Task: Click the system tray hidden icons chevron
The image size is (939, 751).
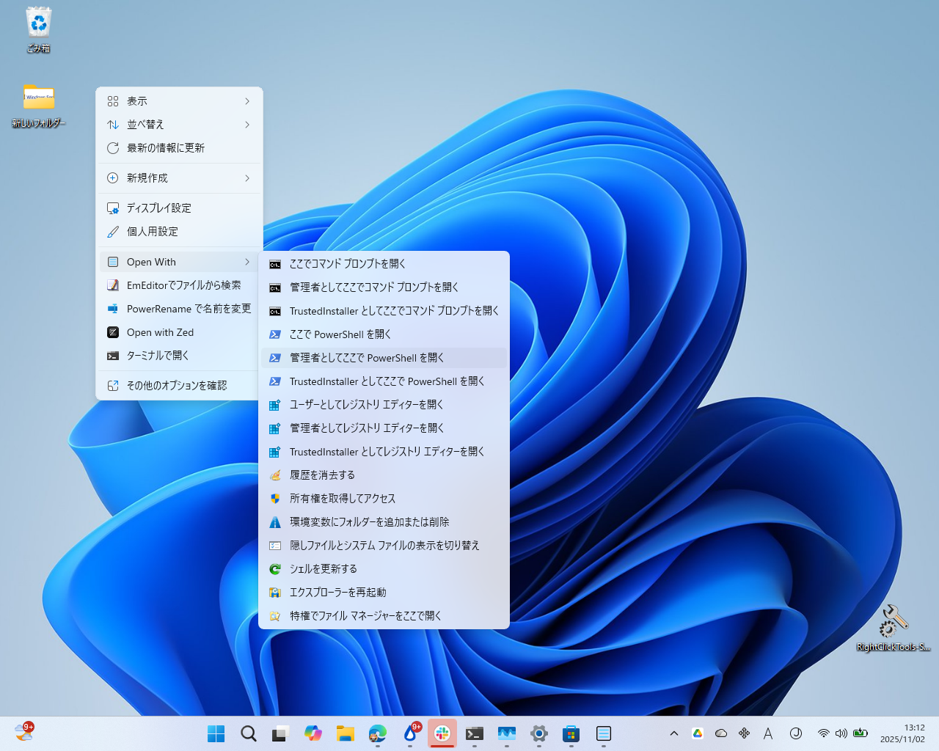Action: (x=673, y=733)
